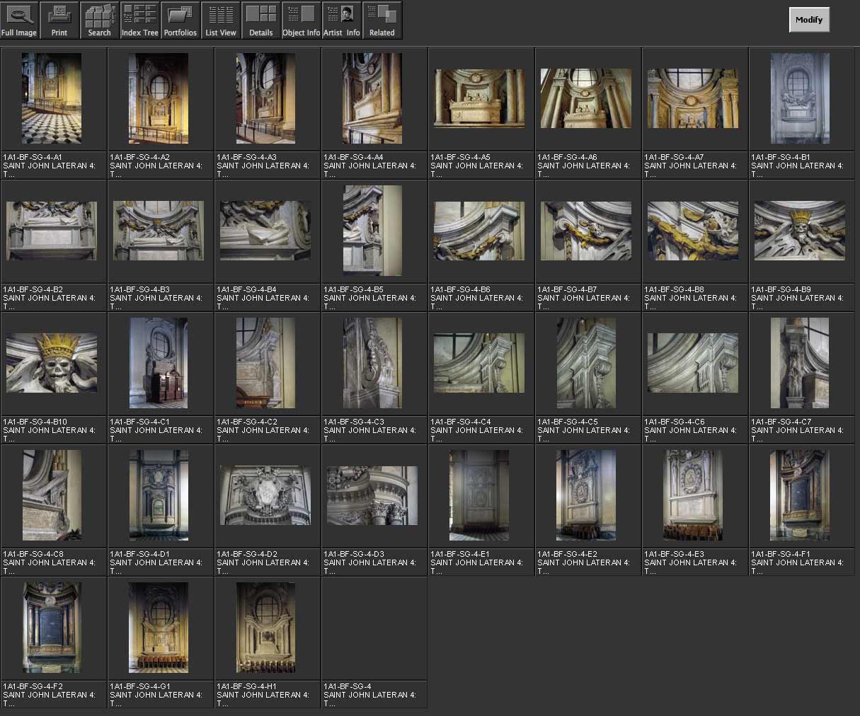Select thumbnail 1A1-BF-SG-4-A4
This screenshot has width=860, height=716.
pyautogui.click(x=372, y=98)
